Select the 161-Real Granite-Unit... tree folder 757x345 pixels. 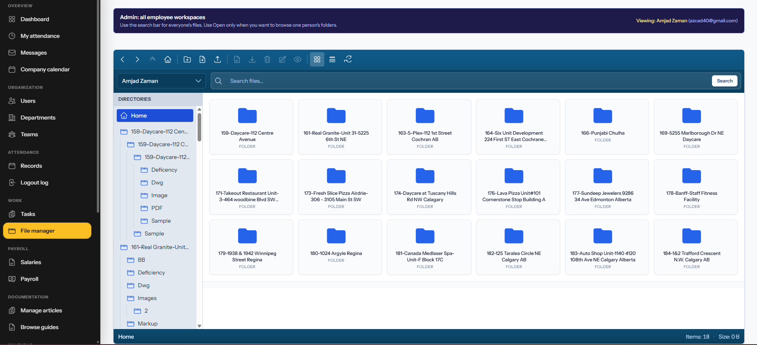tap(155, 247)
